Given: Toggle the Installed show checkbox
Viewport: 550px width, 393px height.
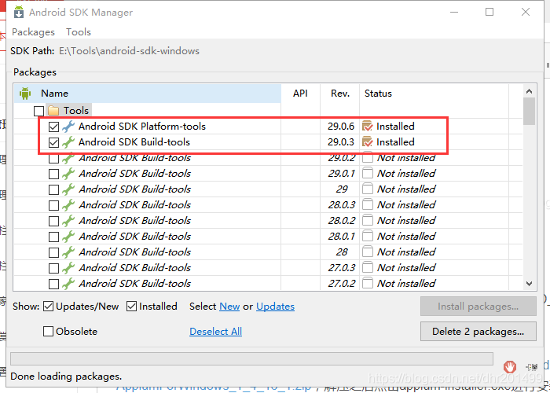Looking at the screenshot, I should 131,307.
